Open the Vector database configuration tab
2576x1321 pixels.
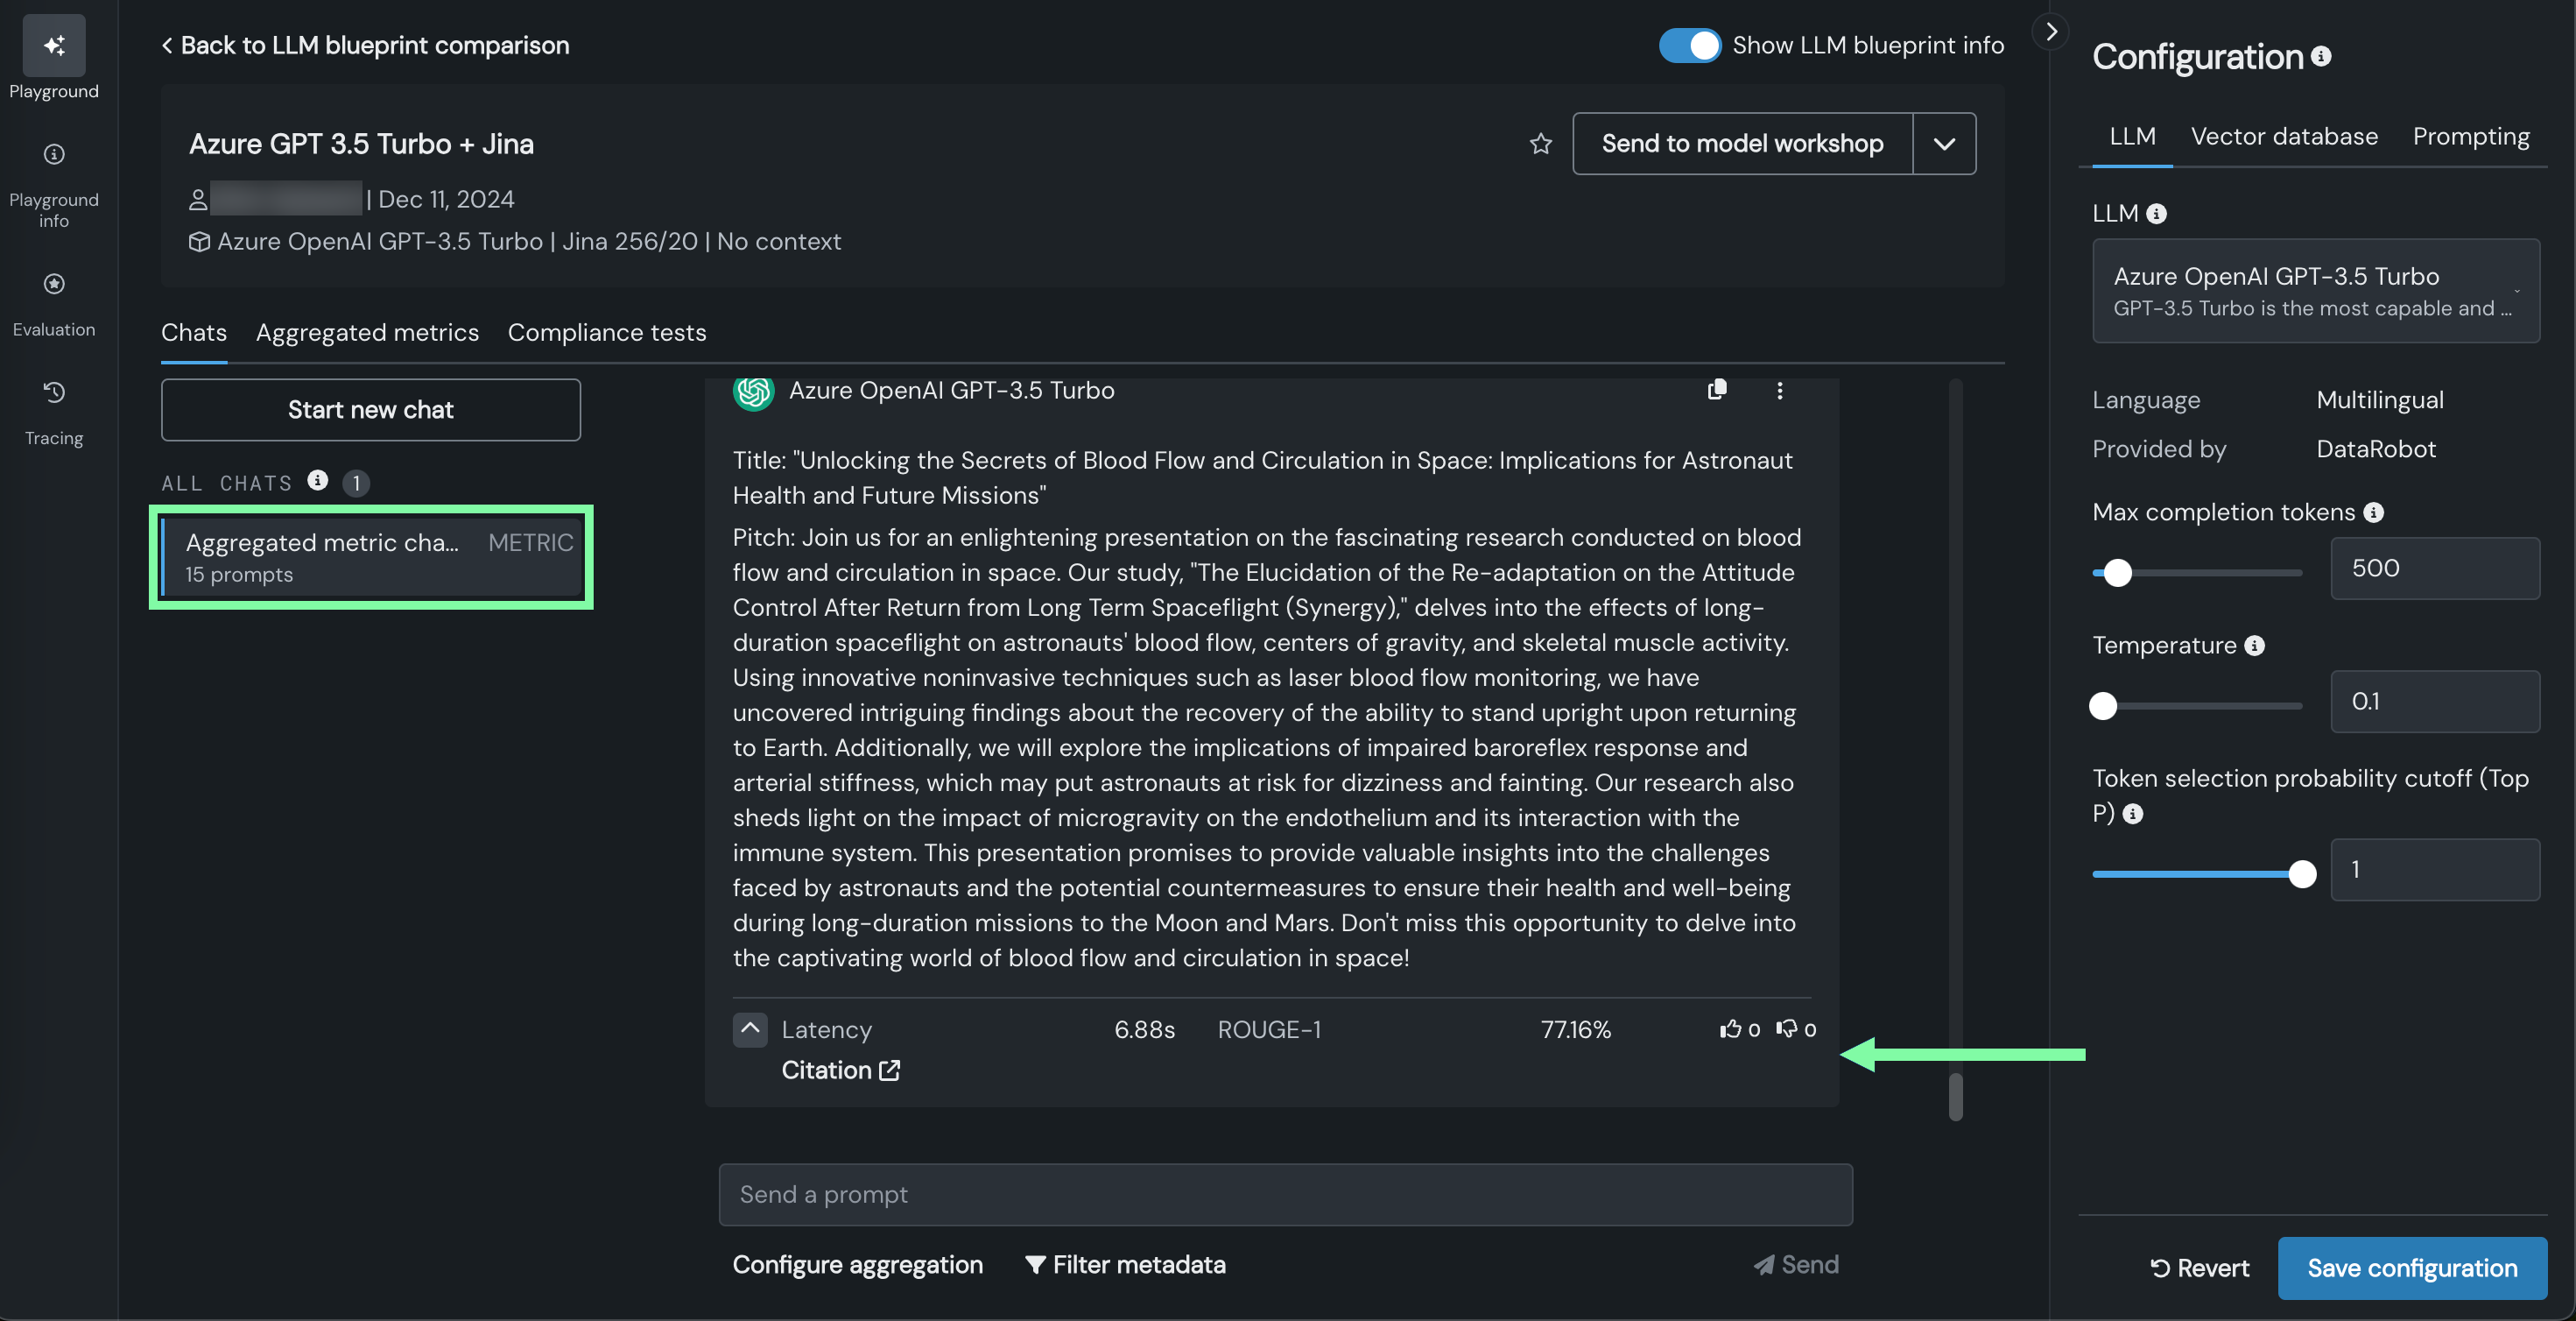click(2284, 136)
